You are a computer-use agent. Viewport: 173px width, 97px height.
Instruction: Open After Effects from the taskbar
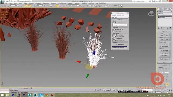click(x=24, y=95)
